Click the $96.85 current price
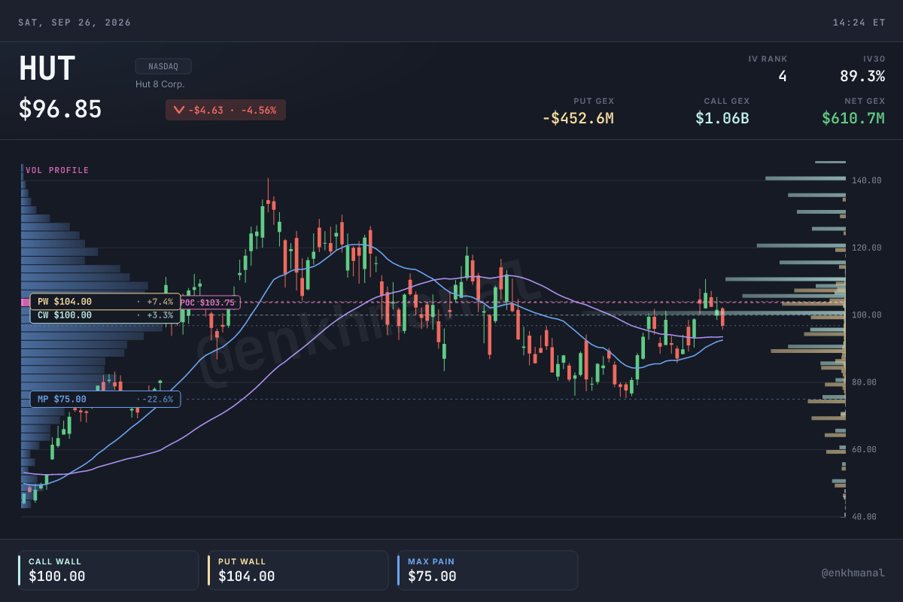Image resolution: width=903 pixels, height=602 pixels. coord(60,110)
